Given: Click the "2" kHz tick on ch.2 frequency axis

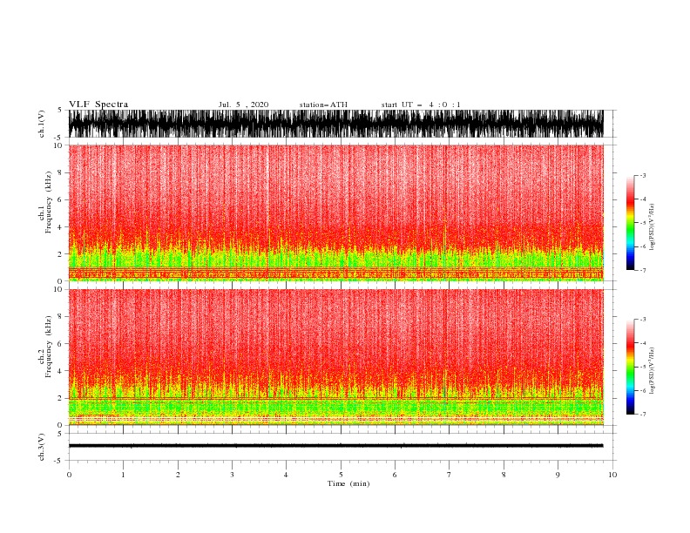Looking at the screenshot, I should point(61,398).
